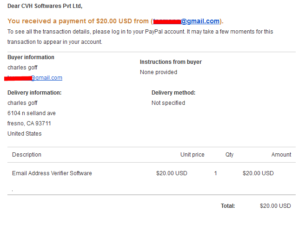Click 'United States' in delivery address
The width and height of the screenshot is (305, 226).
point(25,134)
